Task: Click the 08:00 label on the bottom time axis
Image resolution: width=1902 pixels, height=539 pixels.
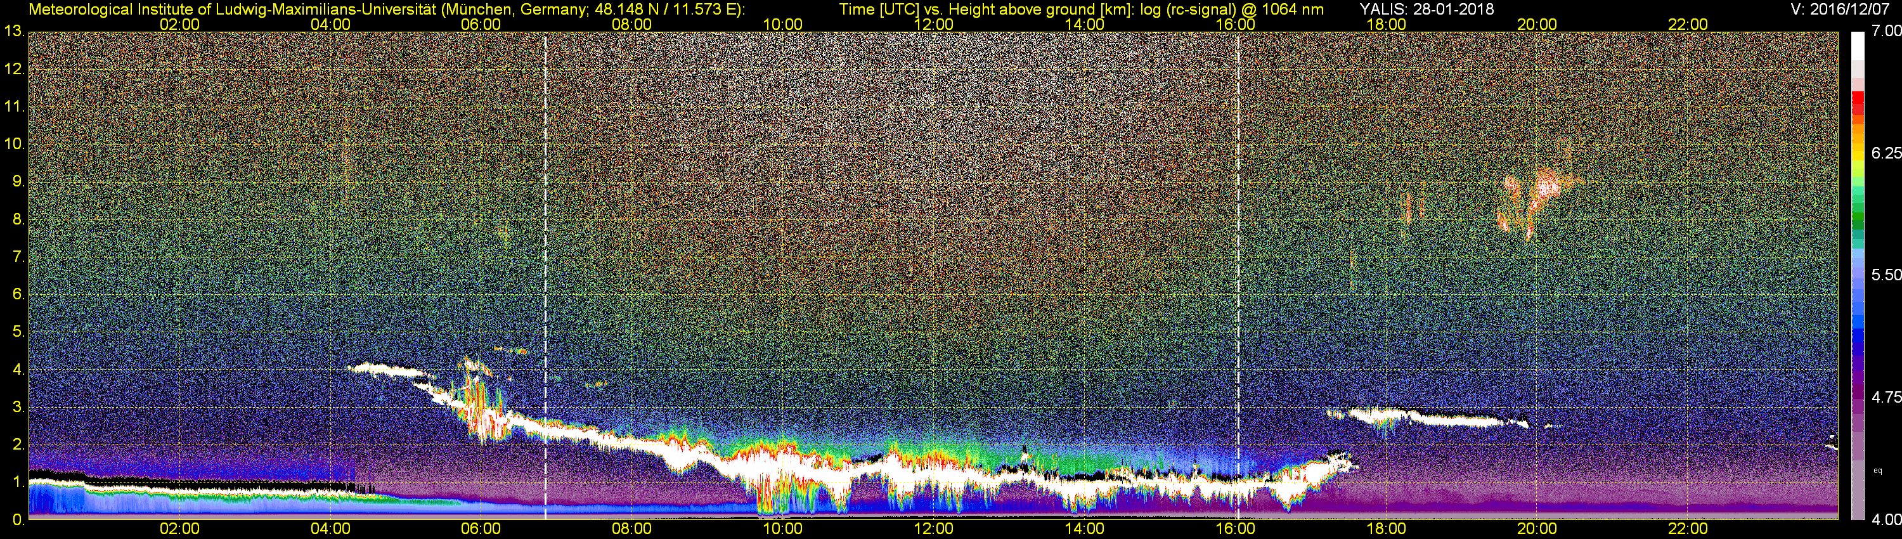Action: [x=632, y=529]
